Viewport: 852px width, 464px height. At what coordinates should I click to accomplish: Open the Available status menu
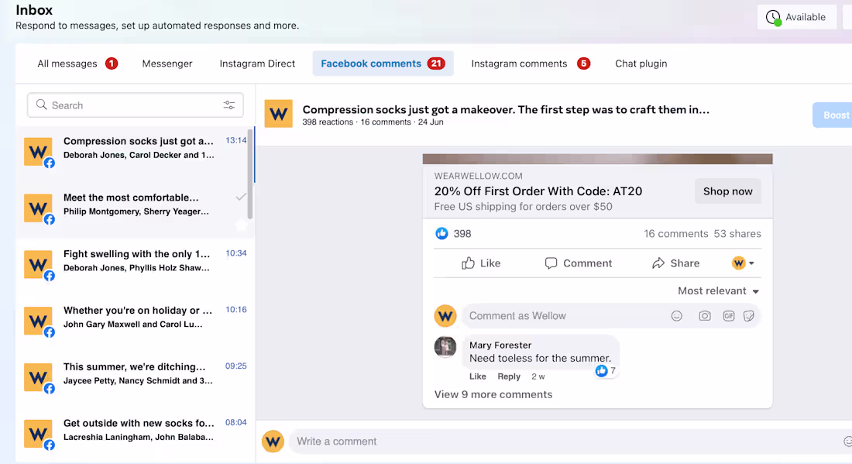coord(796,17)
